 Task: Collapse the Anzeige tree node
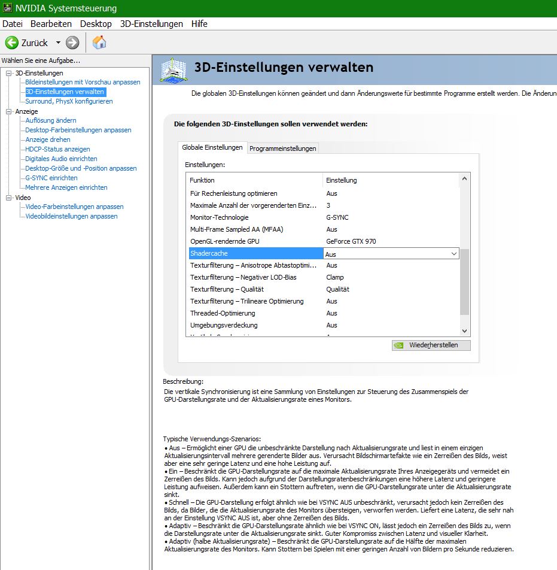point(9,111)
